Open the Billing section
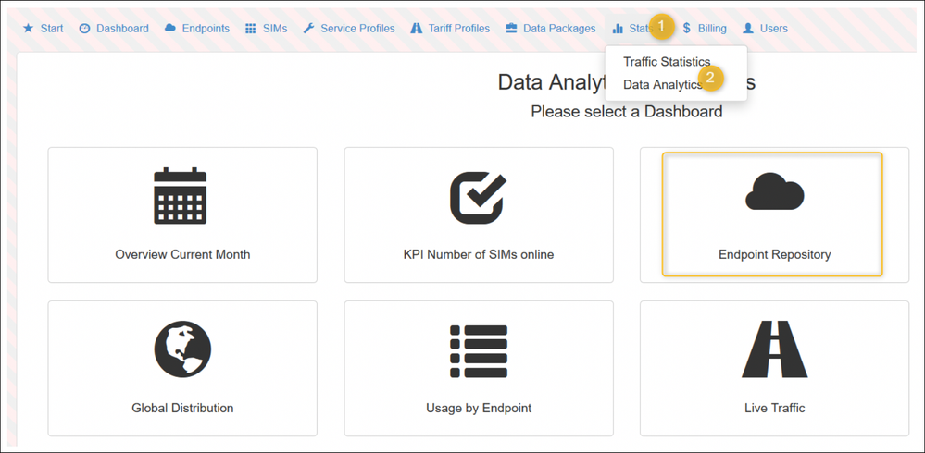The width and height of the screenshot is (925, 453). [705, 29]
